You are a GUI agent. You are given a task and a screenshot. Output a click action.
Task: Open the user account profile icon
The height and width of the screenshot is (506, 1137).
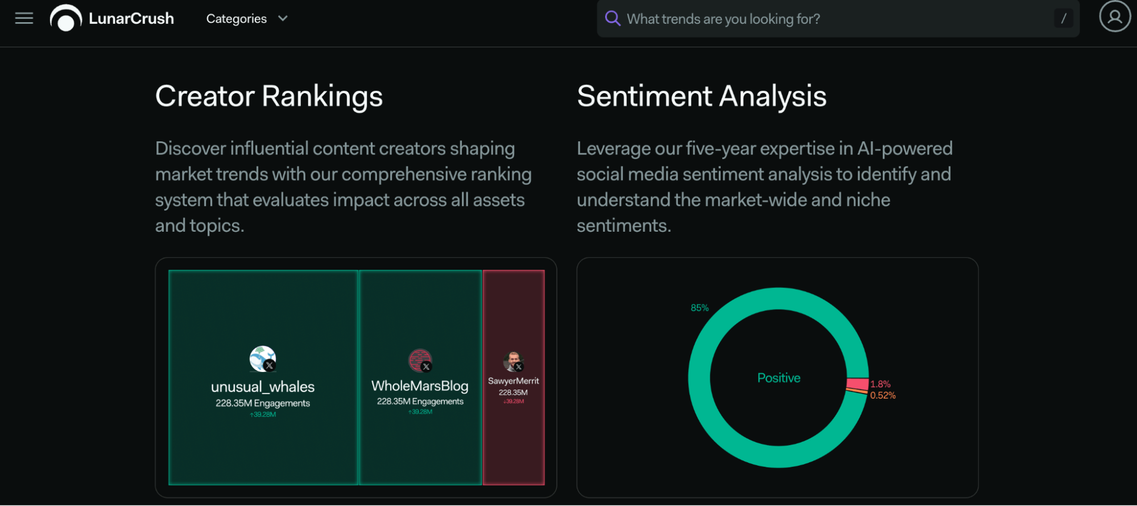pos(1115,16)
